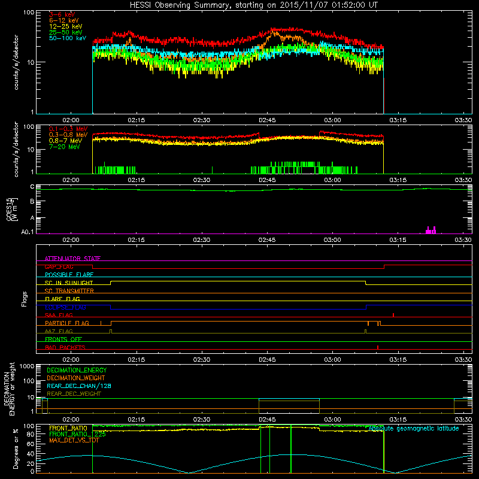Click the A0.1 tick label on GOES axis
The image size is (479, 479).
pyautogui.click(x=28, y=232)
